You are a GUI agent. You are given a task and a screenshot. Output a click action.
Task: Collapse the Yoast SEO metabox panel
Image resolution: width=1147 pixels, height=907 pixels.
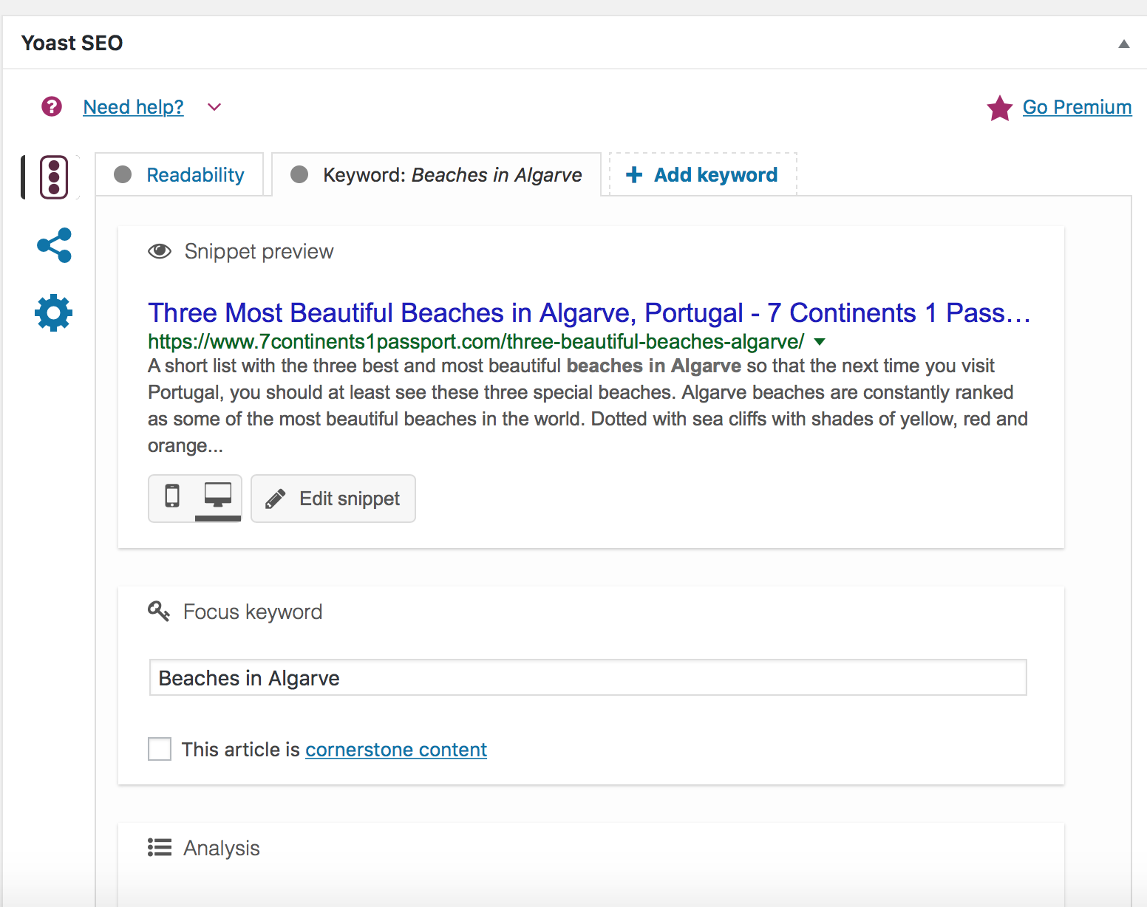point(1124,44)
